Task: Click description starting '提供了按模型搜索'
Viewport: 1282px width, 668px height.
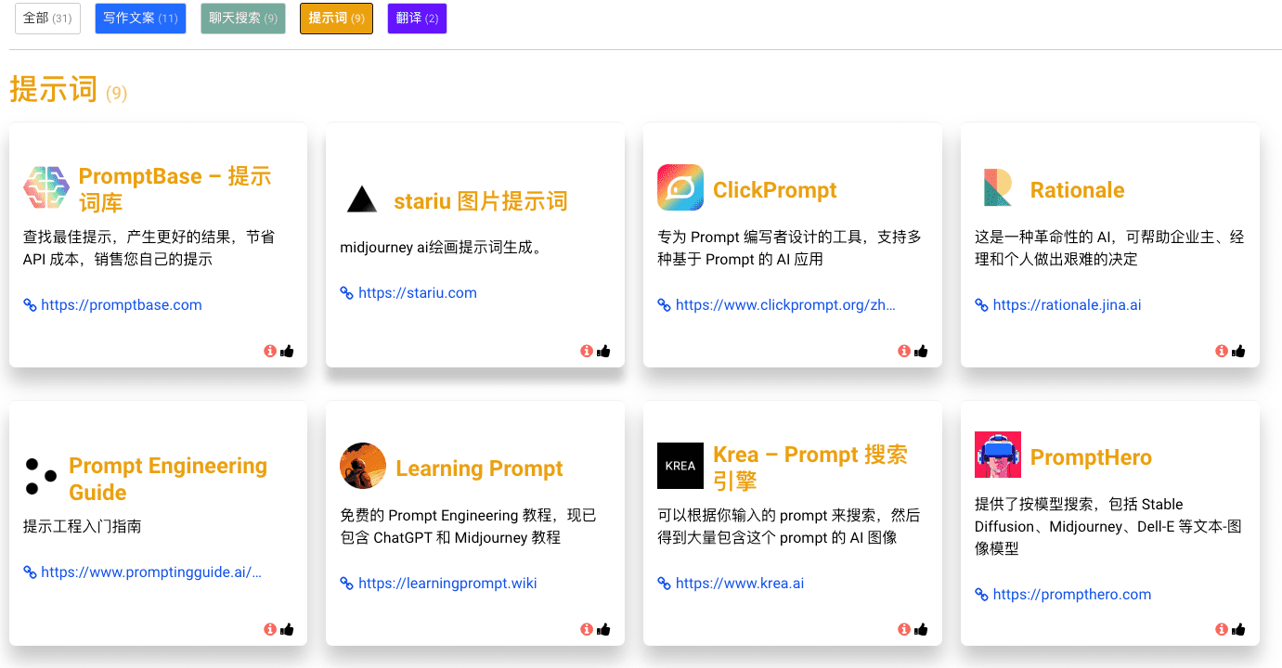Action: click(1108, 526)
